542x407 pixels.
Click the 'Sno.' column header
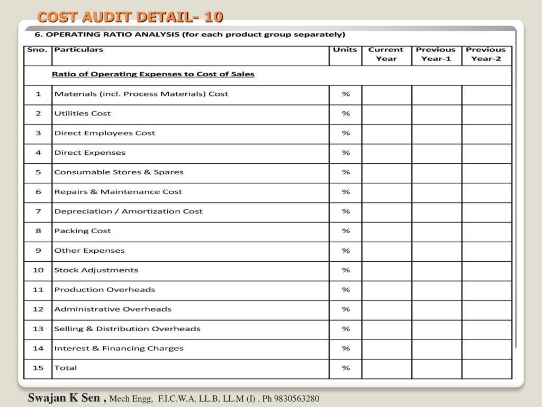(x=38, y=50)
